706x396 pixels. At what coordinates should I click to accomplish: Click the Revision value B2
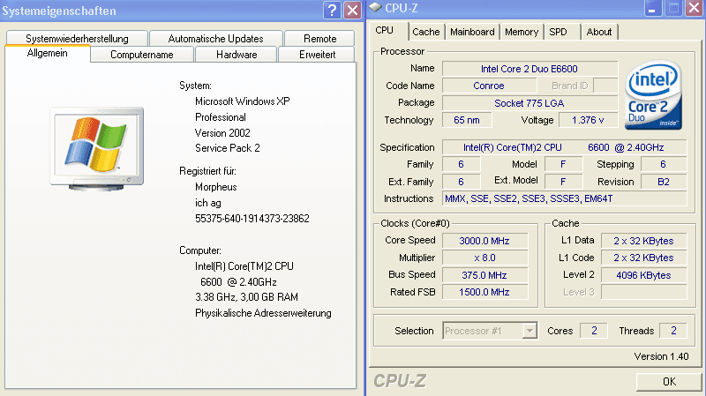pyautogui.click(x=664, y=182)
